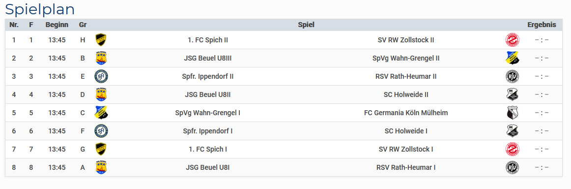This screenshot has height=189, width=571.
Task: Click the FC Germania Köln Mülheim shield
Action: click(x=513, y=113)
